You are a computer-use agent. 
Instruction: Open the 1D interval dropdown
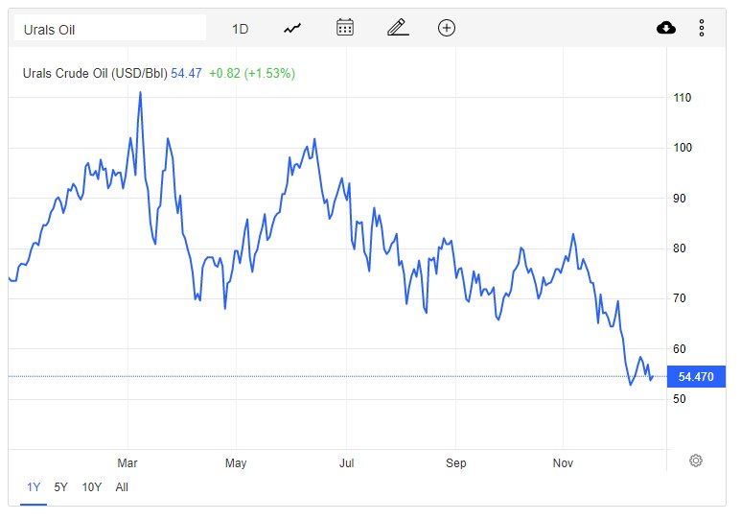(240, 29)
